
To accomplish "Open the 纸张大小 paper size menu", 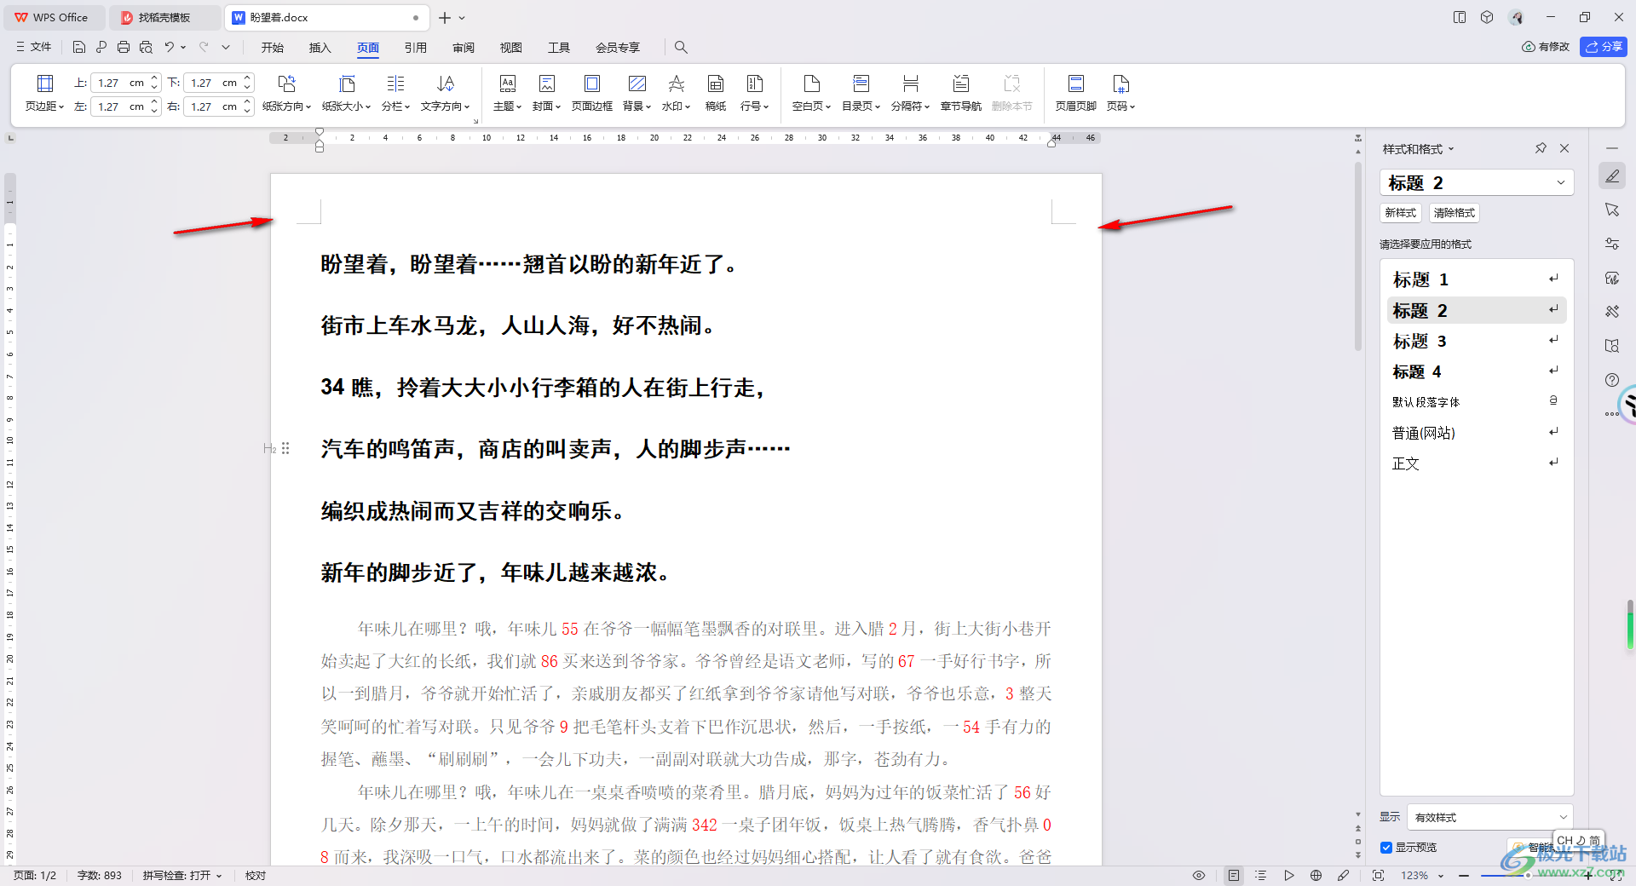I will click(x=346, y=93).
